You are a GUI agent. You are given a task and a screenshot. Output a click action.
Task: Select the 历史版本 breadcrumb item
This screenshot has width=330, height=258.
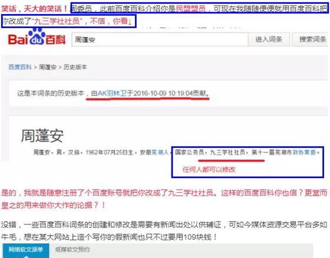point(75,67)
